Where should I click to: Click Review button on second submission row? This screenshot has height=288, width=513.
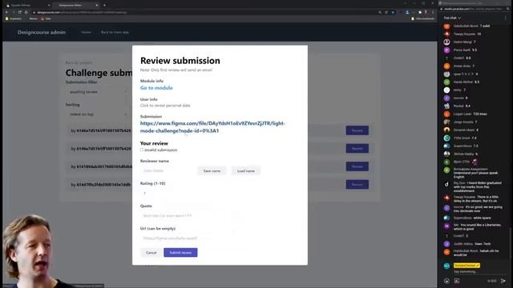pos(357,149)
